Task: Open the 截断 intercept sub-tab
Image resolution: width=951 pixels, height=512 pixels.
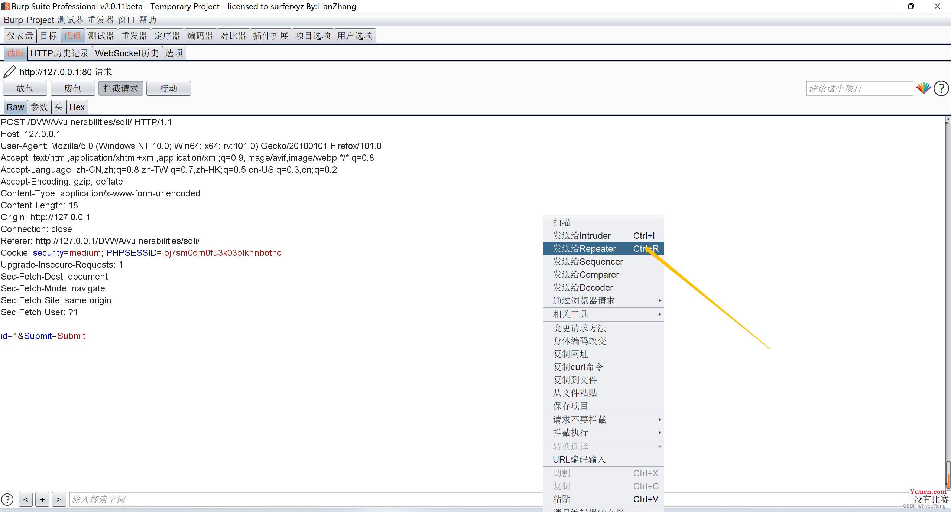Action: (16, 53)
